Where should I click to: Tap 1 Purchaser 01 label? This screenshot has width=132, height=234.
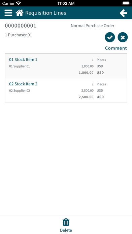(19, 35)
